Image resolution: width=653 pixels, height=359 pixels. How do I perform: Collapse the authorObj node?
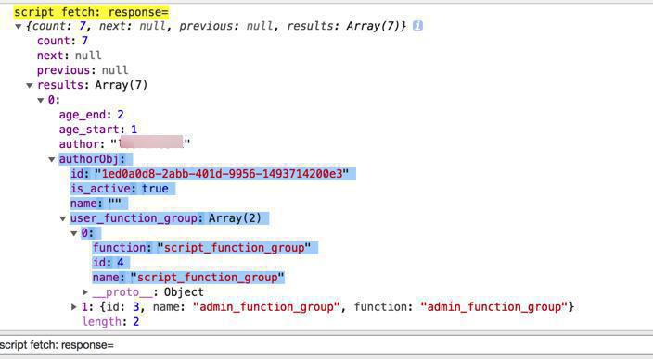point(52,159)
